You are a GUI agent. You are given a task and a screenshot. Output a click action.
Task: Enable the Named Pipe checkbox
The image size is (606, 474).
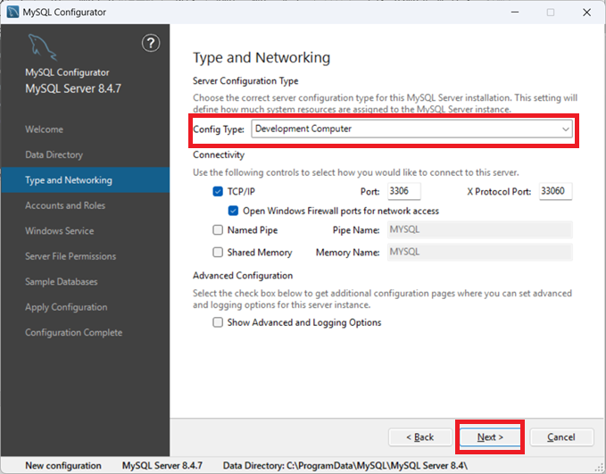tap(219, 230)
